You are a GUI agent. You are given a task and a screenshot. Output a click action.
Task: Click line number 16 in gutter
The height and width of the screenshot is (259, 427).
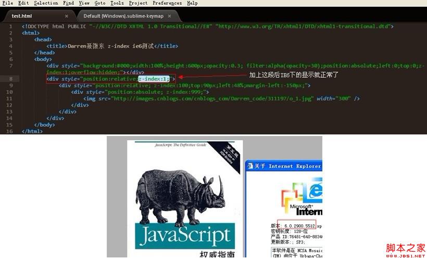click(9, 131)
